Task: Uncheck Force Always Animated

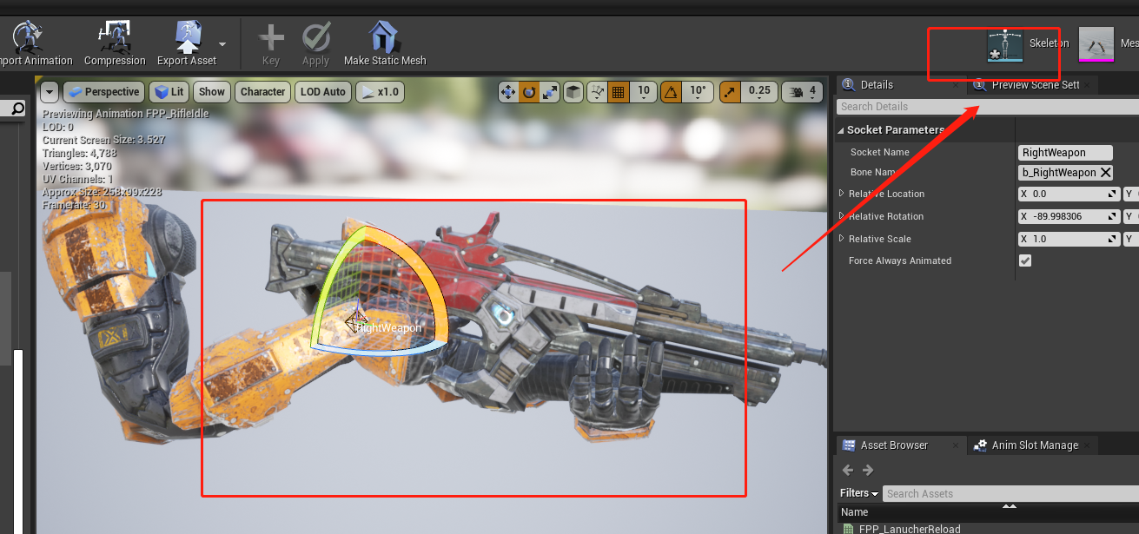Action: (1025, 260)
